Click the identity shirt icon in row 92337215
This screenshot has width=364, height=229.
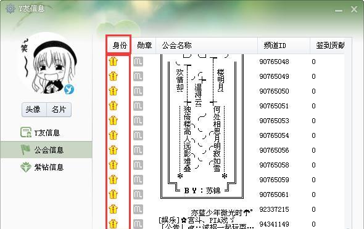coord(113,209)
